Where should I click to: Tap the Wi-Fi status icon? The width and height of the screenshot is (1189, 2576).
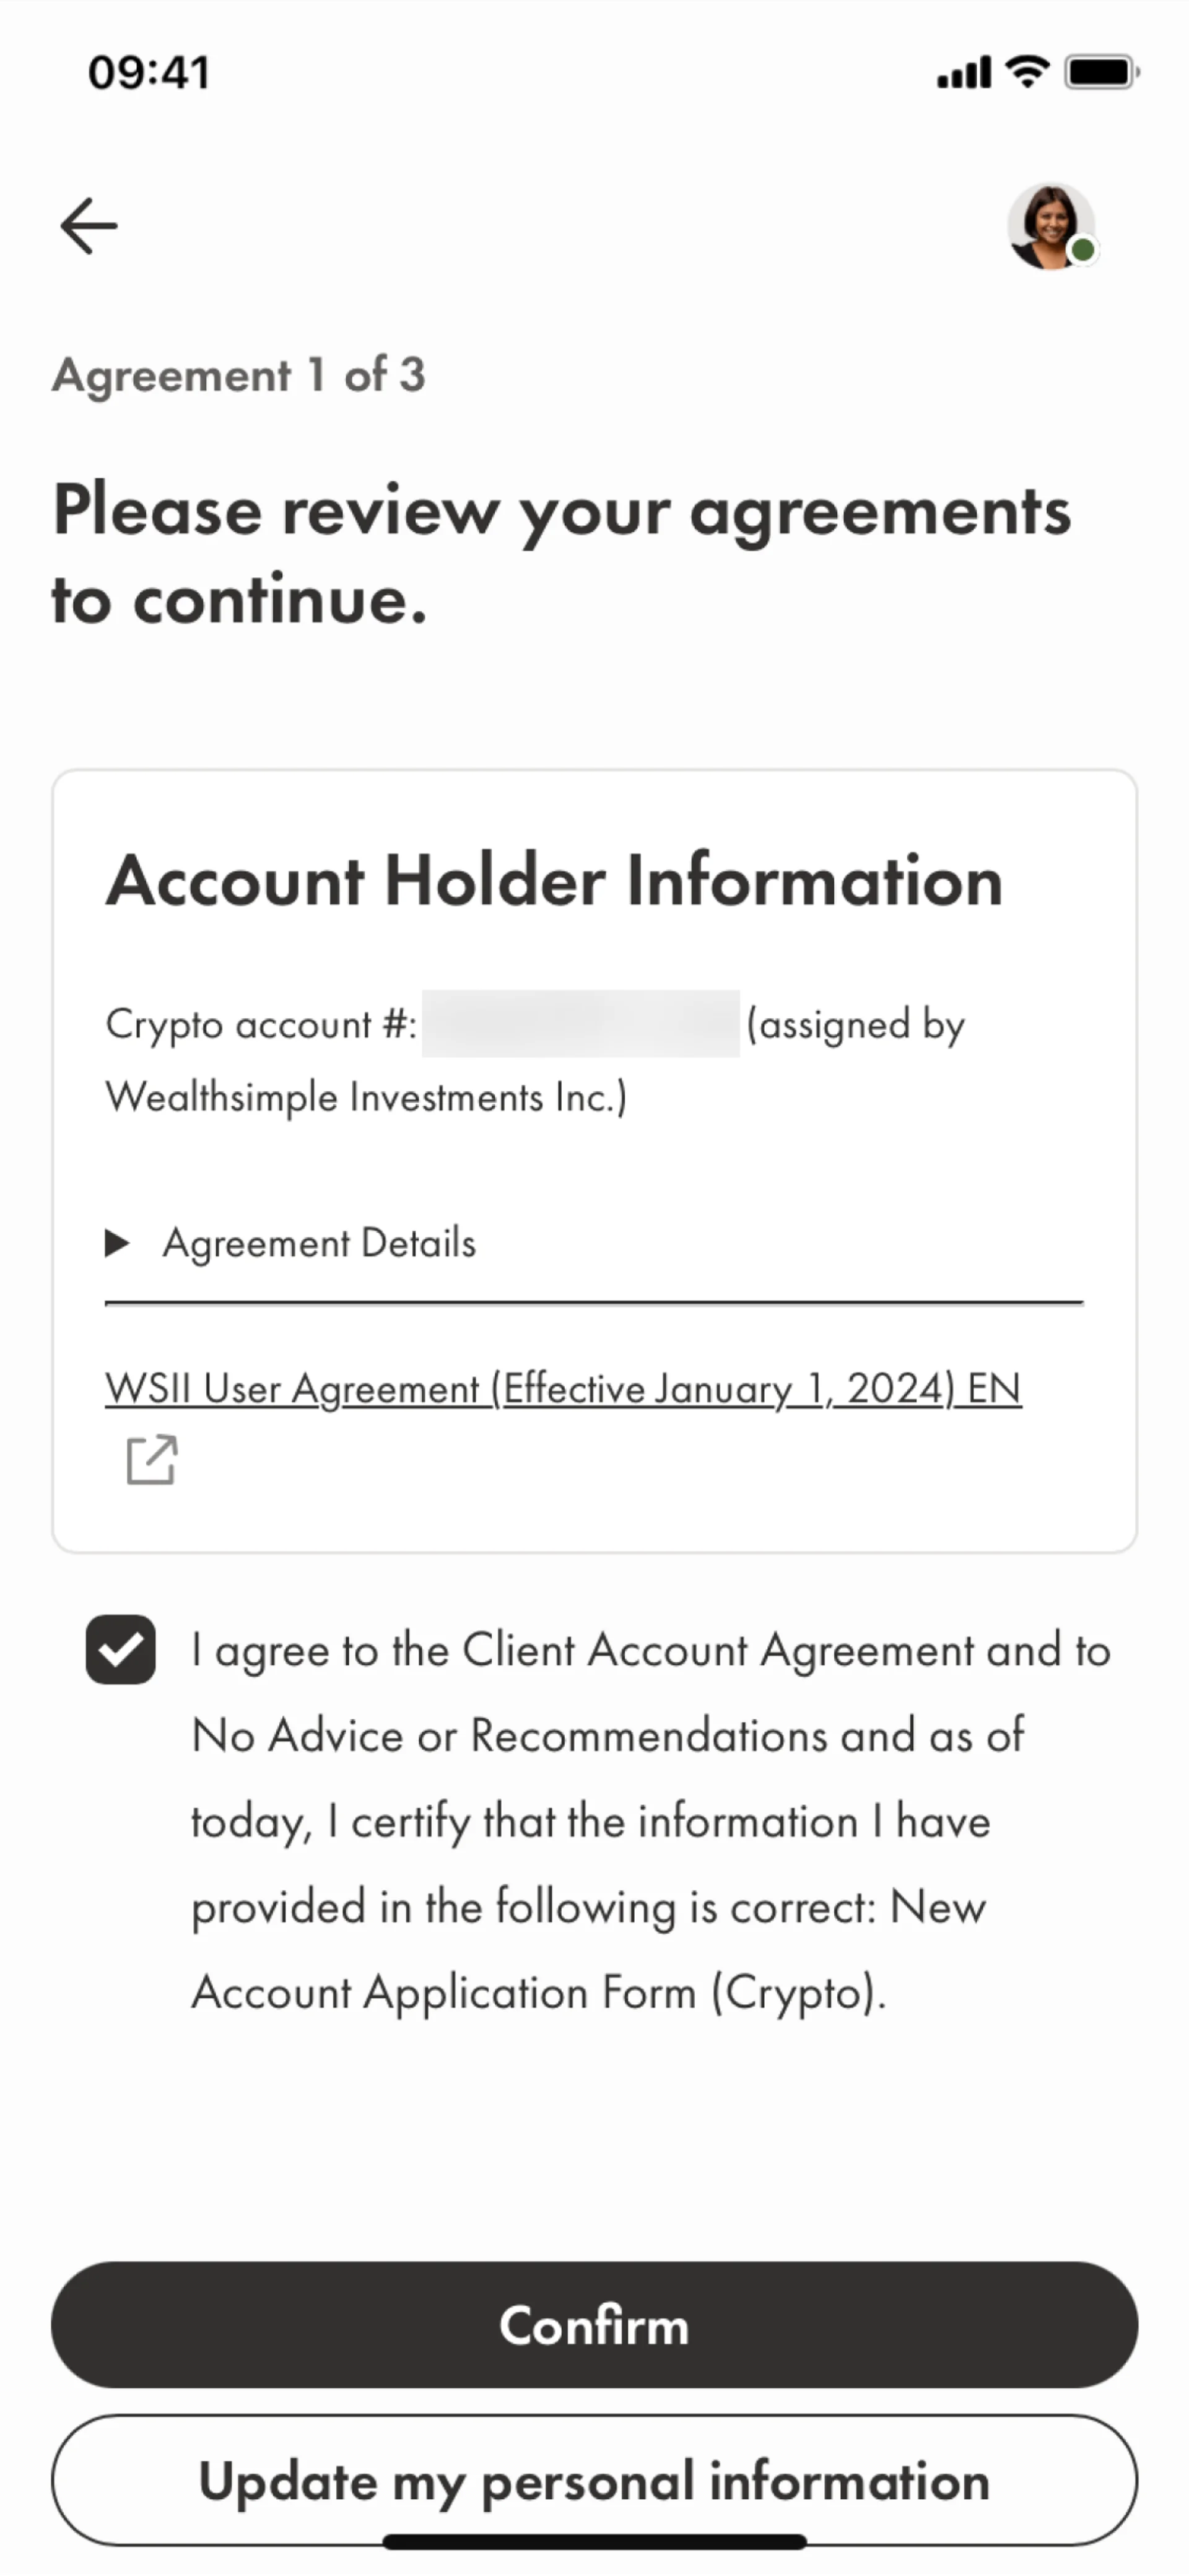click(x=1027, y=72)
